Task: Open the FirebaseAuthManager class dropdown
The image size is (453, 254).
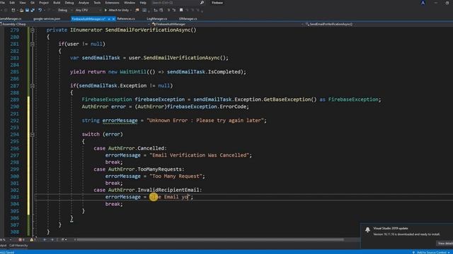Action: coord(226,24)
